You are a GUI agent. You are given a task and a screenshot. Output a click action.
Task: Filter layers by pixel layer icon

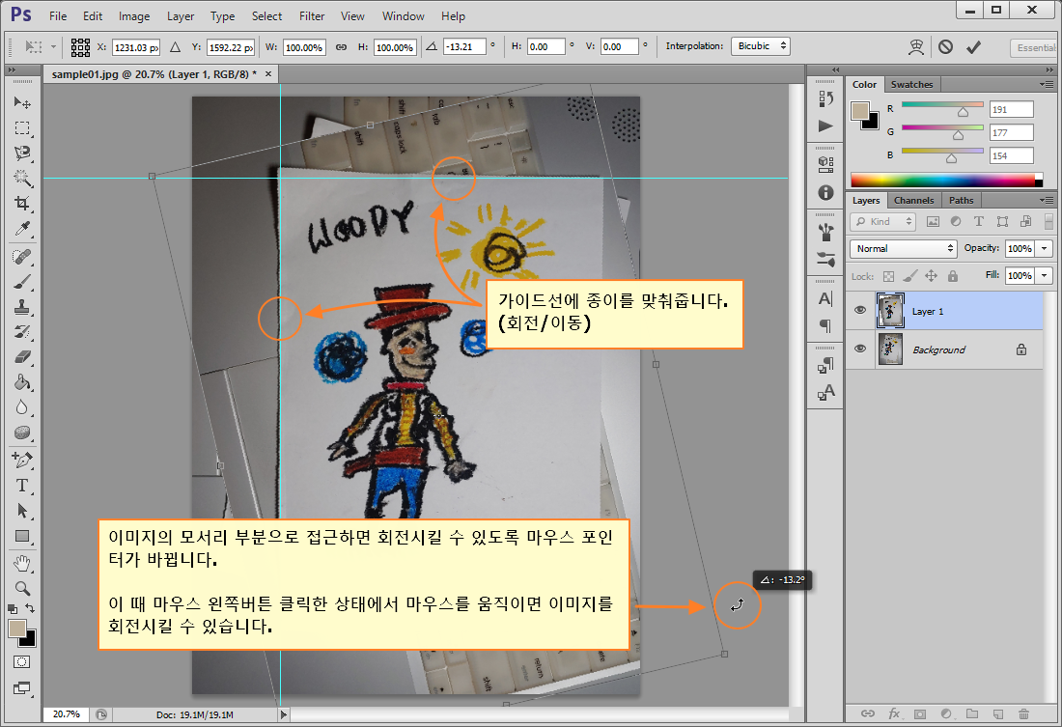(933, 221)
